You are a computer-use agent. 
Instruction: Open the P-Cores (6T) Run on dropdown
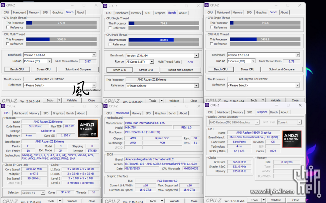49,61
